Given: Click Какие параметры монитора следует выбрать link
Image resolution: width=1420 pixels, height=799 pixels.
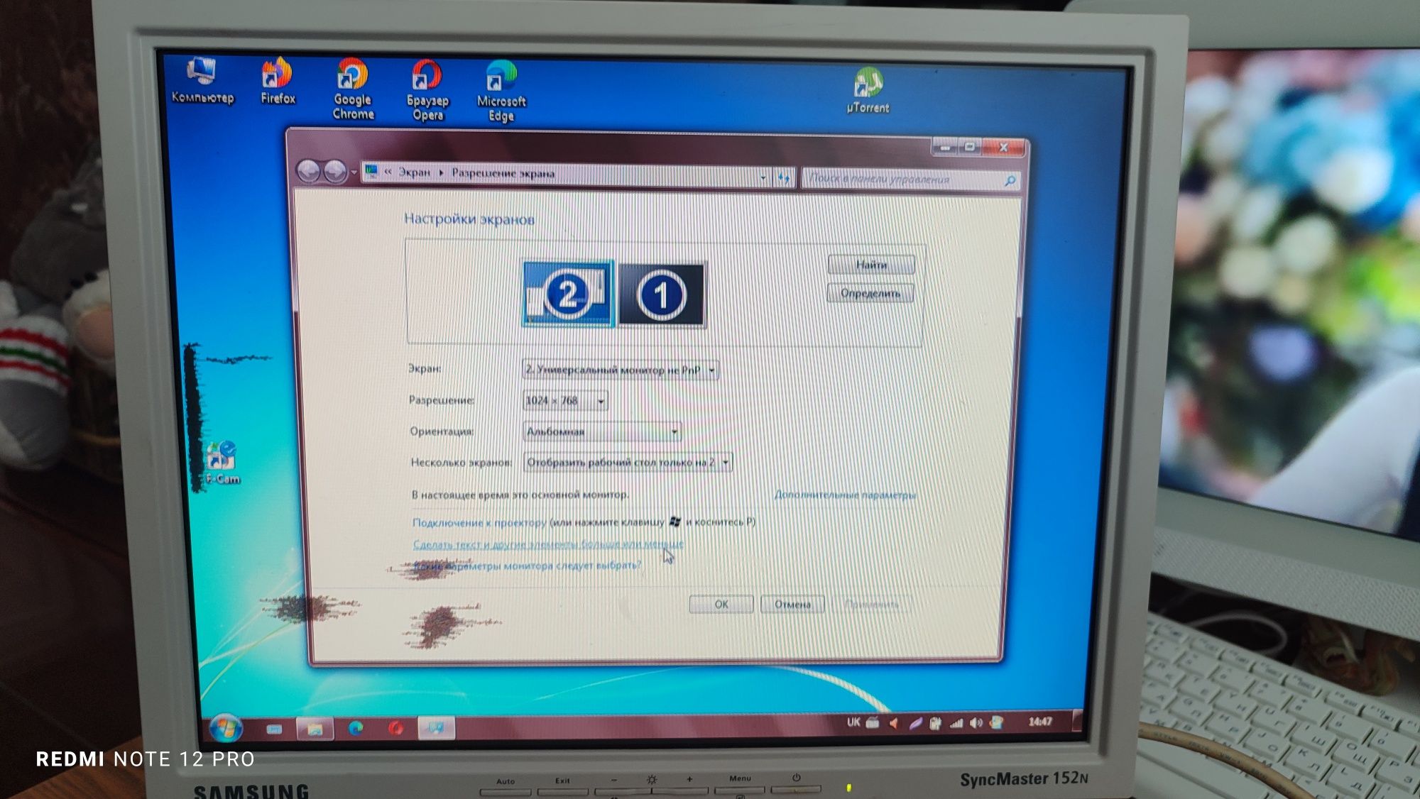Looking at the screenshot, I should [x=528, y=566].
